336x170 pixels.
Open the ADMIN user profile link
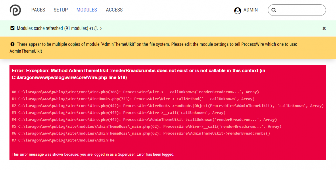tap(250, 10)
